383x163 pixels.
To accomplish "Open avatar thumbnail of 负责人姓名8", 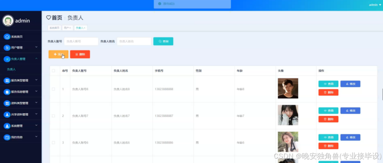I will coord(288,88).
